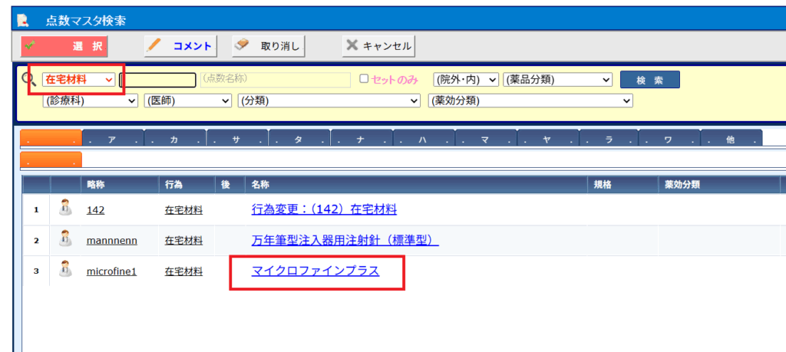Open the マイクロファインプラス link
This screenshot has width=786, height=352.
[x=315, y=270]
